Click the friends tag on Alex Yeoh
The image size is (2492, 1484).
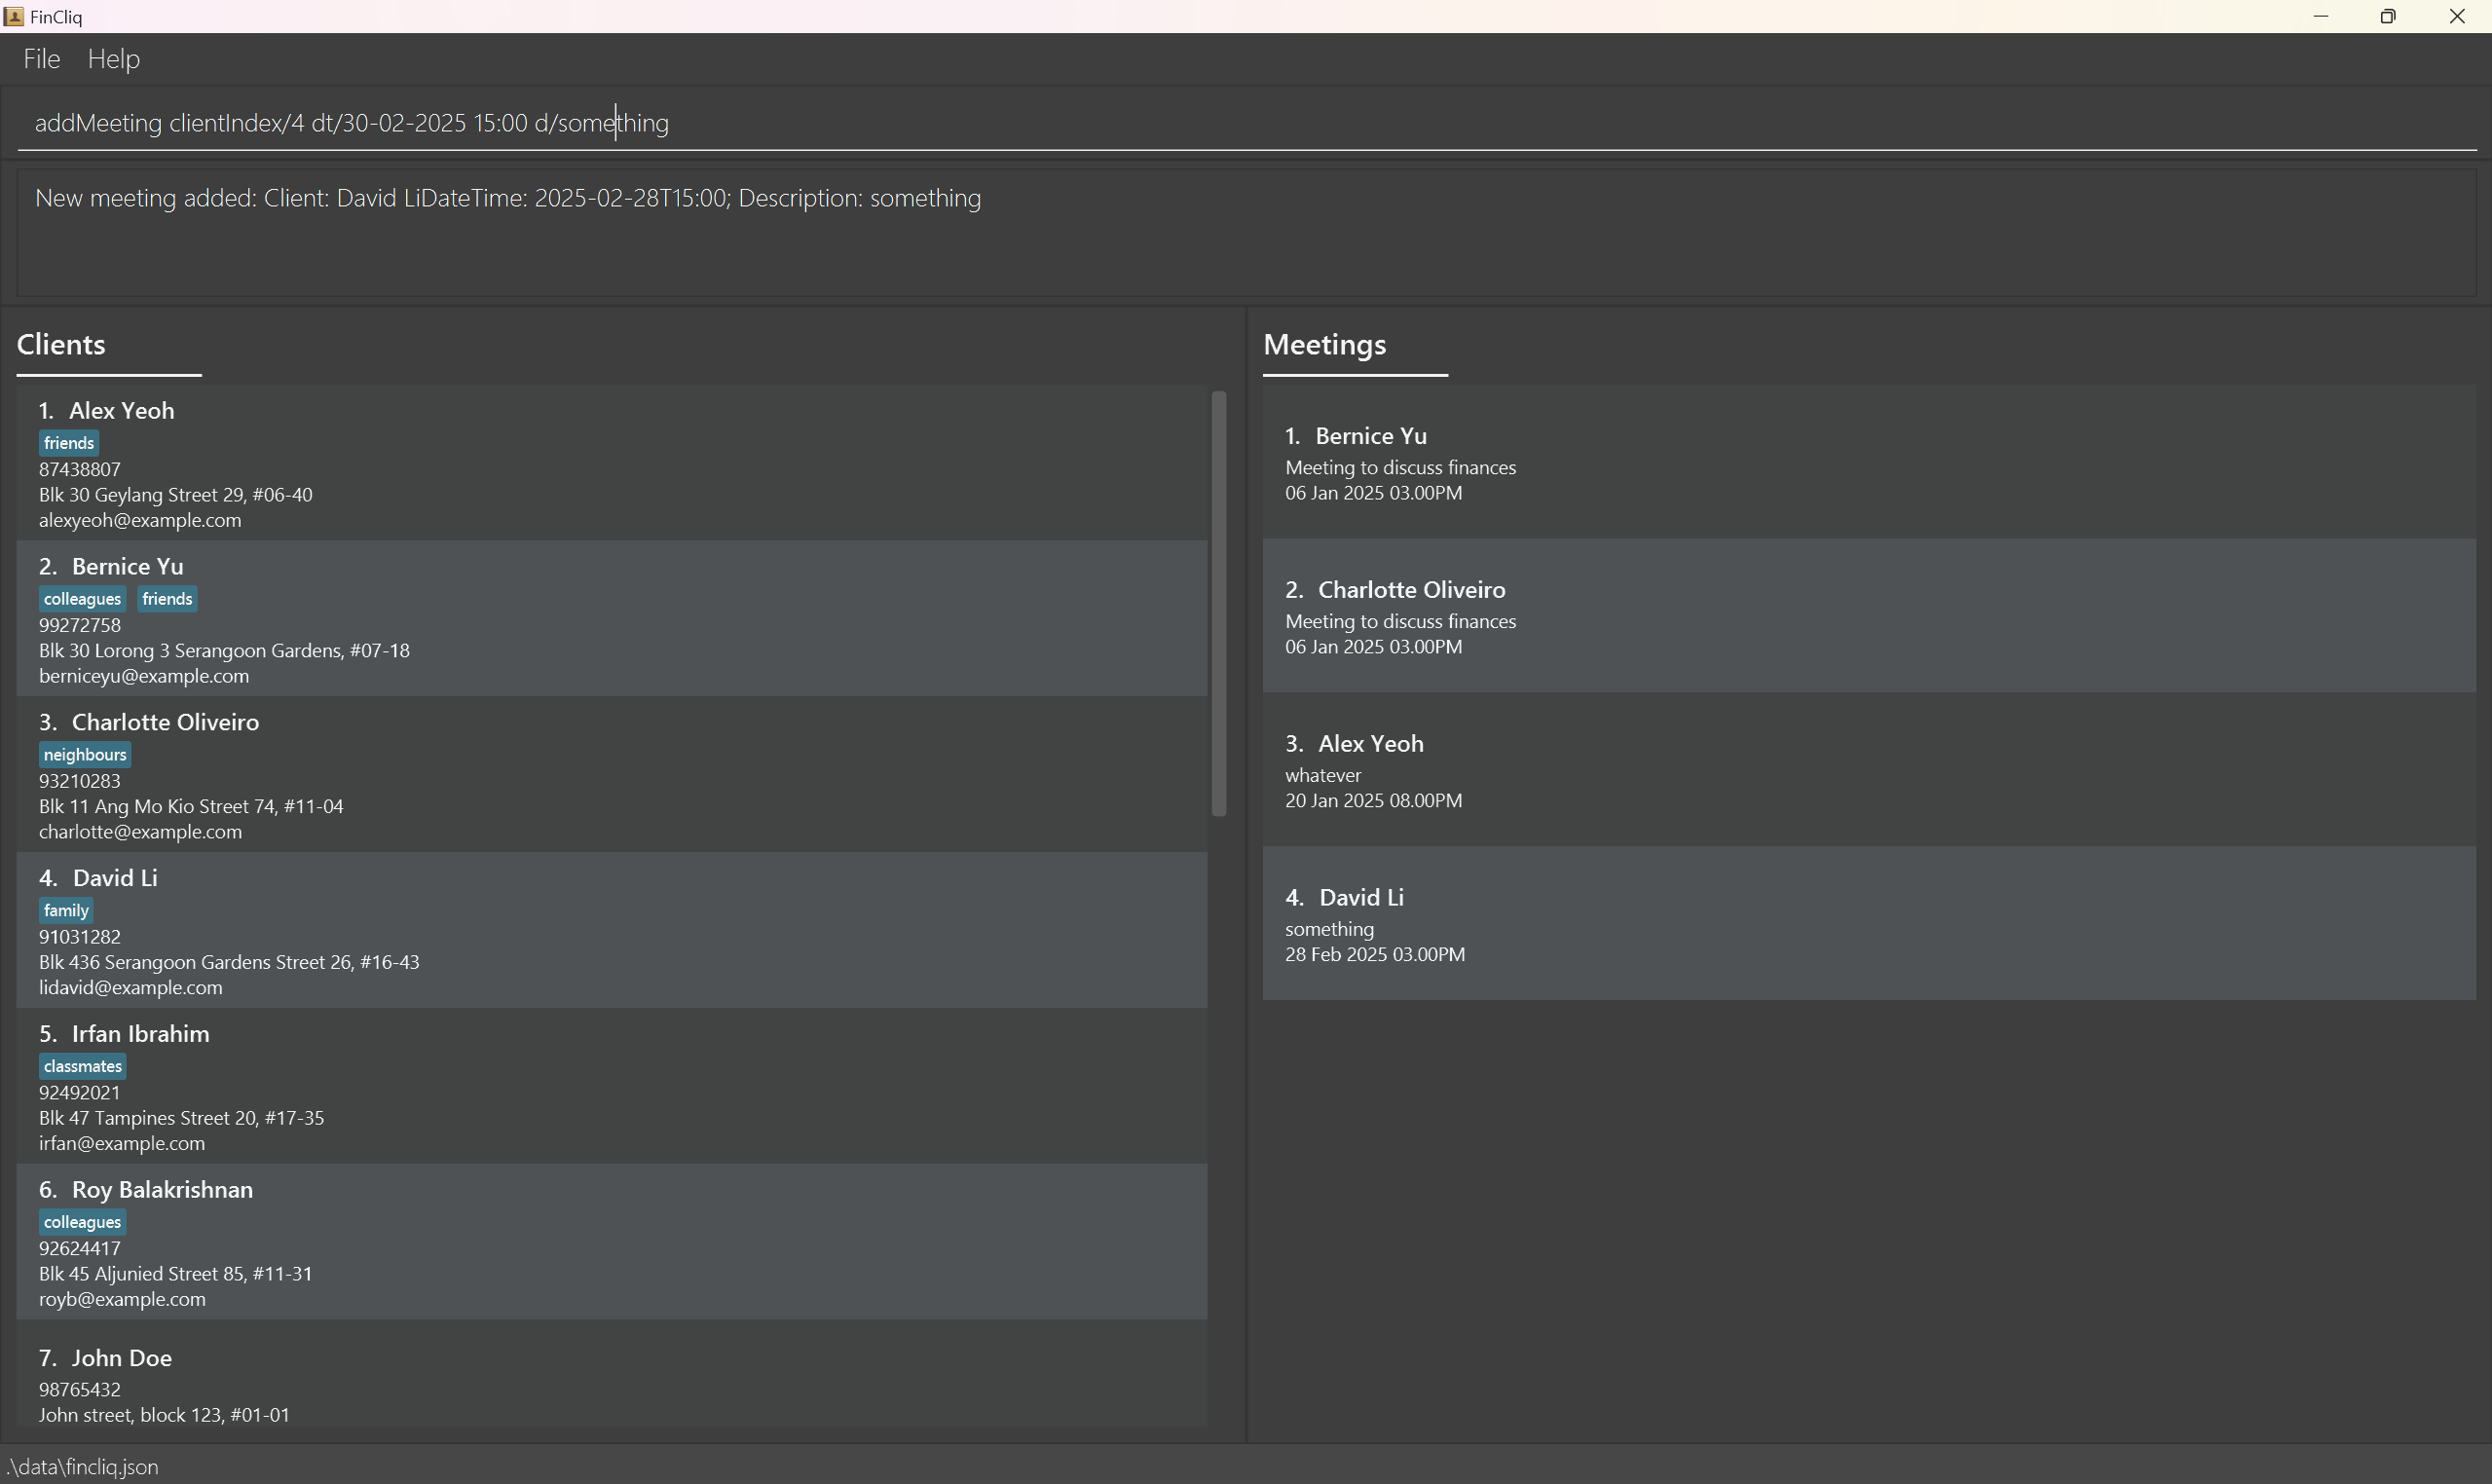coord(69,443)
